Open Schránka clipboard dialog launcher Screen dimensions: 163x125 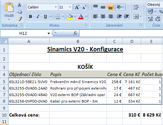click(x=22, y=25)
